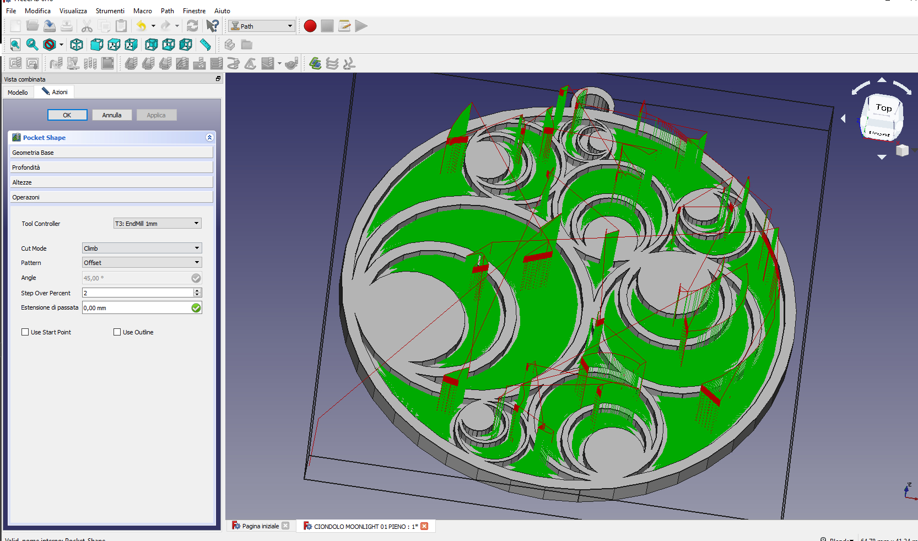Image resolution: width=918 pixels, height=541 pixels.
Task: Switch to the Pagina iniziale tab
Action: (x=261, y=526)
